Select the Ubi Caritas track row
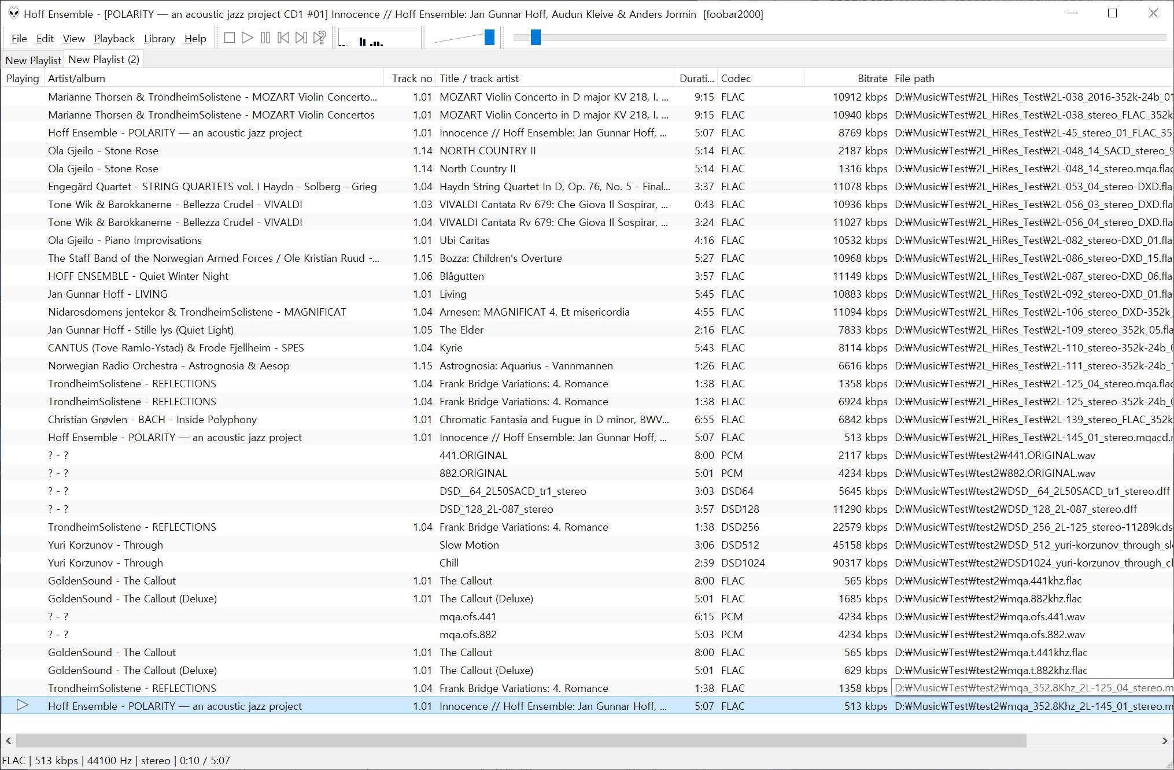 pos(464,240)
